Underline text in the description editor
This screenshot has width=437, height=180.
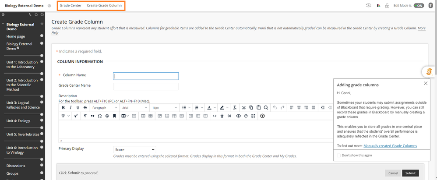(x=78, y=108)
